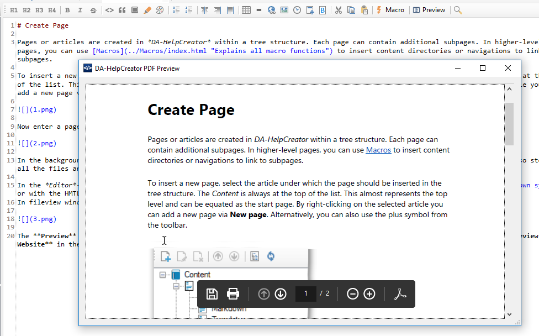The height and width of the screenshot is (336, 539).
Task: Click the "# Create Page" line in editor
Action: coord(43,25)
